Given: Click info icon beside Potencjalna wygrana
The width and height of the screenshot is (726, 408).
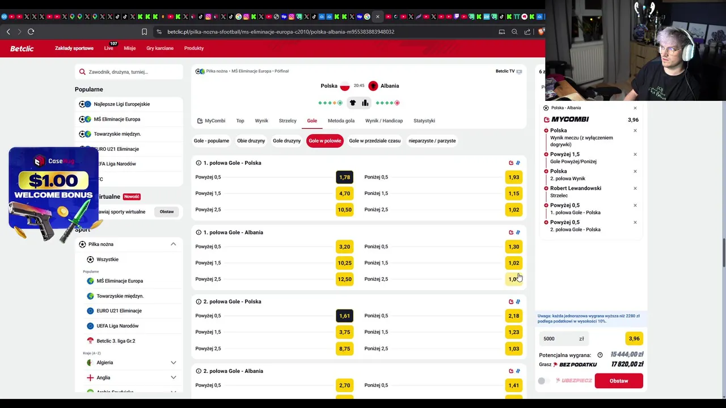Looking at the screenshot, I should click(x=600, y=355).
